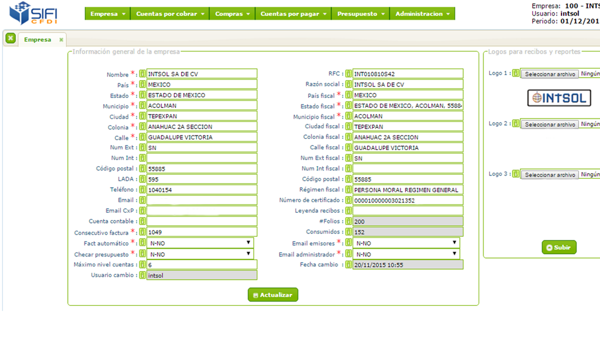Click the SIFI CFDI logo

pyautogui.click(x=33, y=12)
